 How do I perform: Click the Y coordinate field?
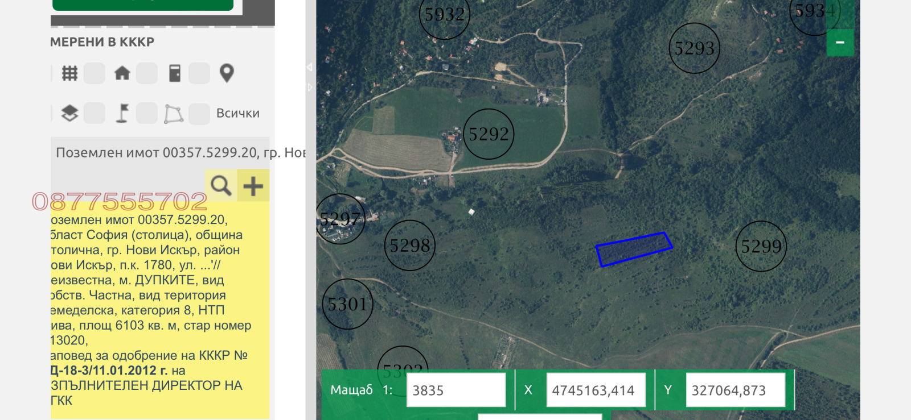[x=735, y=390]
